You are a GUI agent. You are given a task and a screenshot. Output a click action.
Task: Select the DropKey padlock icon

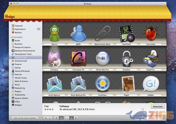(126, 58)
